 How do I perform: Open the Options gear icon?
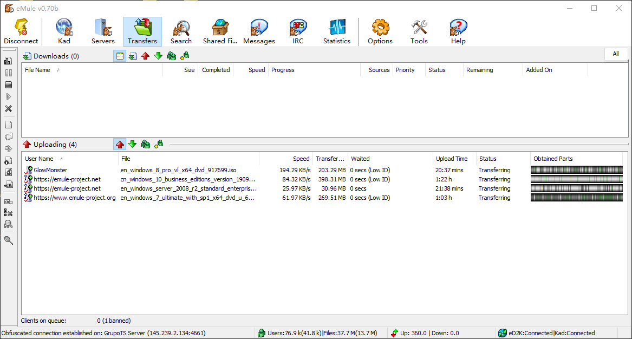pos(380,31)
